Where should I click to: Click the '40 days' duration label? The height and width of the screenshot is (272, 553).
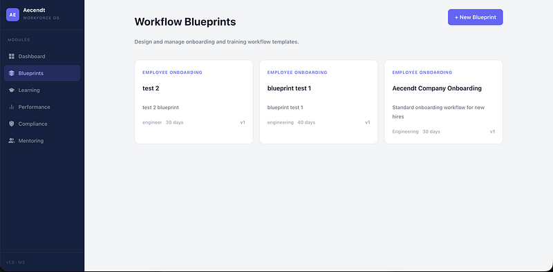pos(306,123)
